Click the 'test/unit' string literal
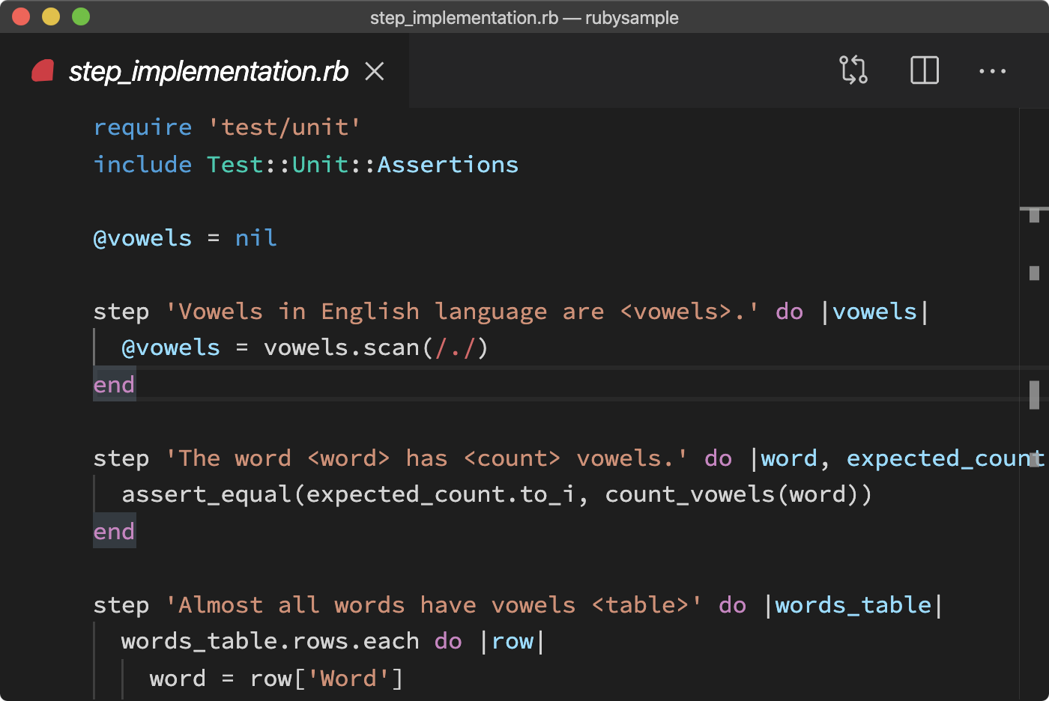 coord(284,127)
